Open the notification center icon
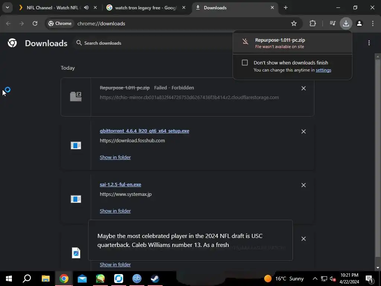Image resolution: width=381 pixels, height=286 pixels. 369,279
